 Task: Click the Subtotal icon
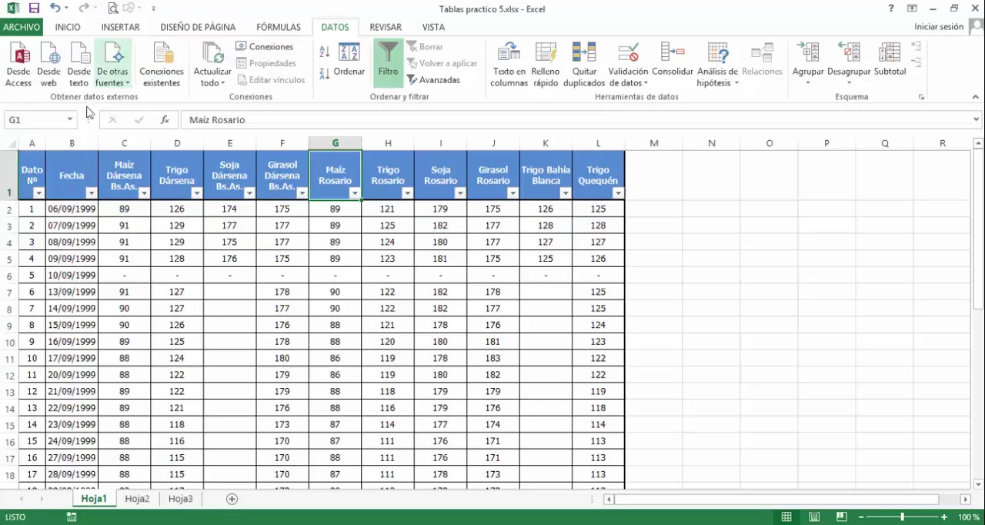pos(890,52)
